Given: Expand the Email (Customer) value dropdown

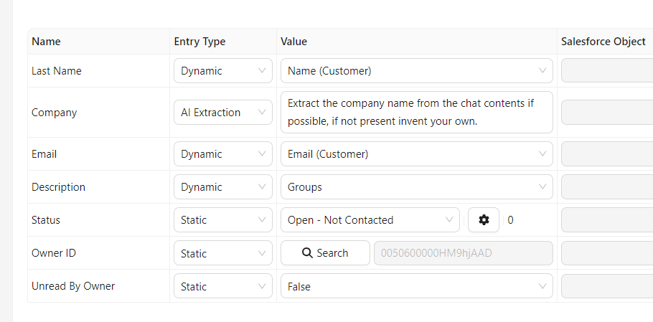Looking at the screenshot, I should (416, 154).
